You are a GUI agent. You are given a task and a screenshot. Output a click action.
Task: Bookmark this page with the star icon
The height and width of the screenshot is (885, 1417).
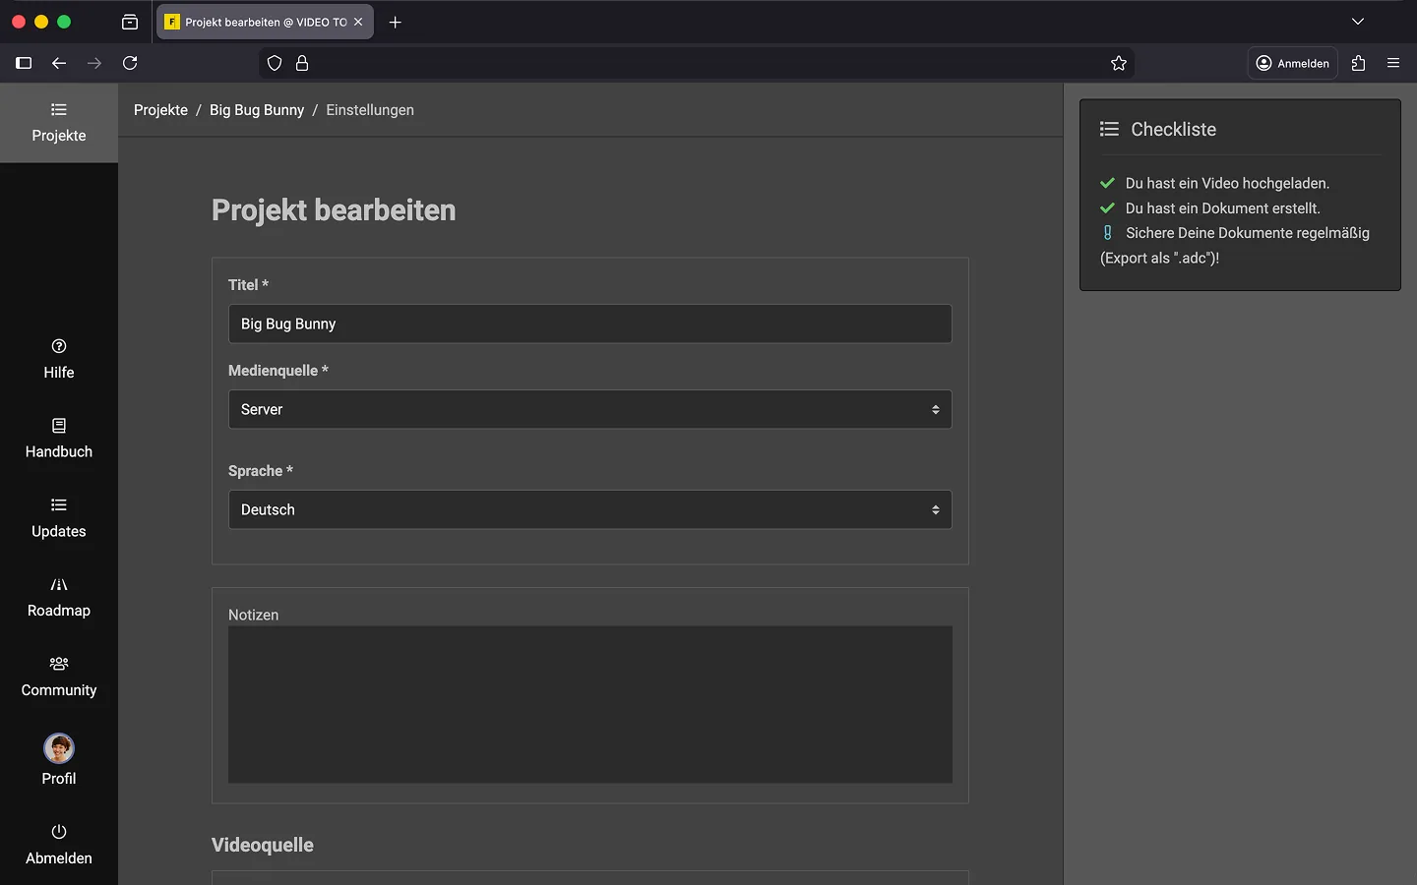click(1119, 63)
